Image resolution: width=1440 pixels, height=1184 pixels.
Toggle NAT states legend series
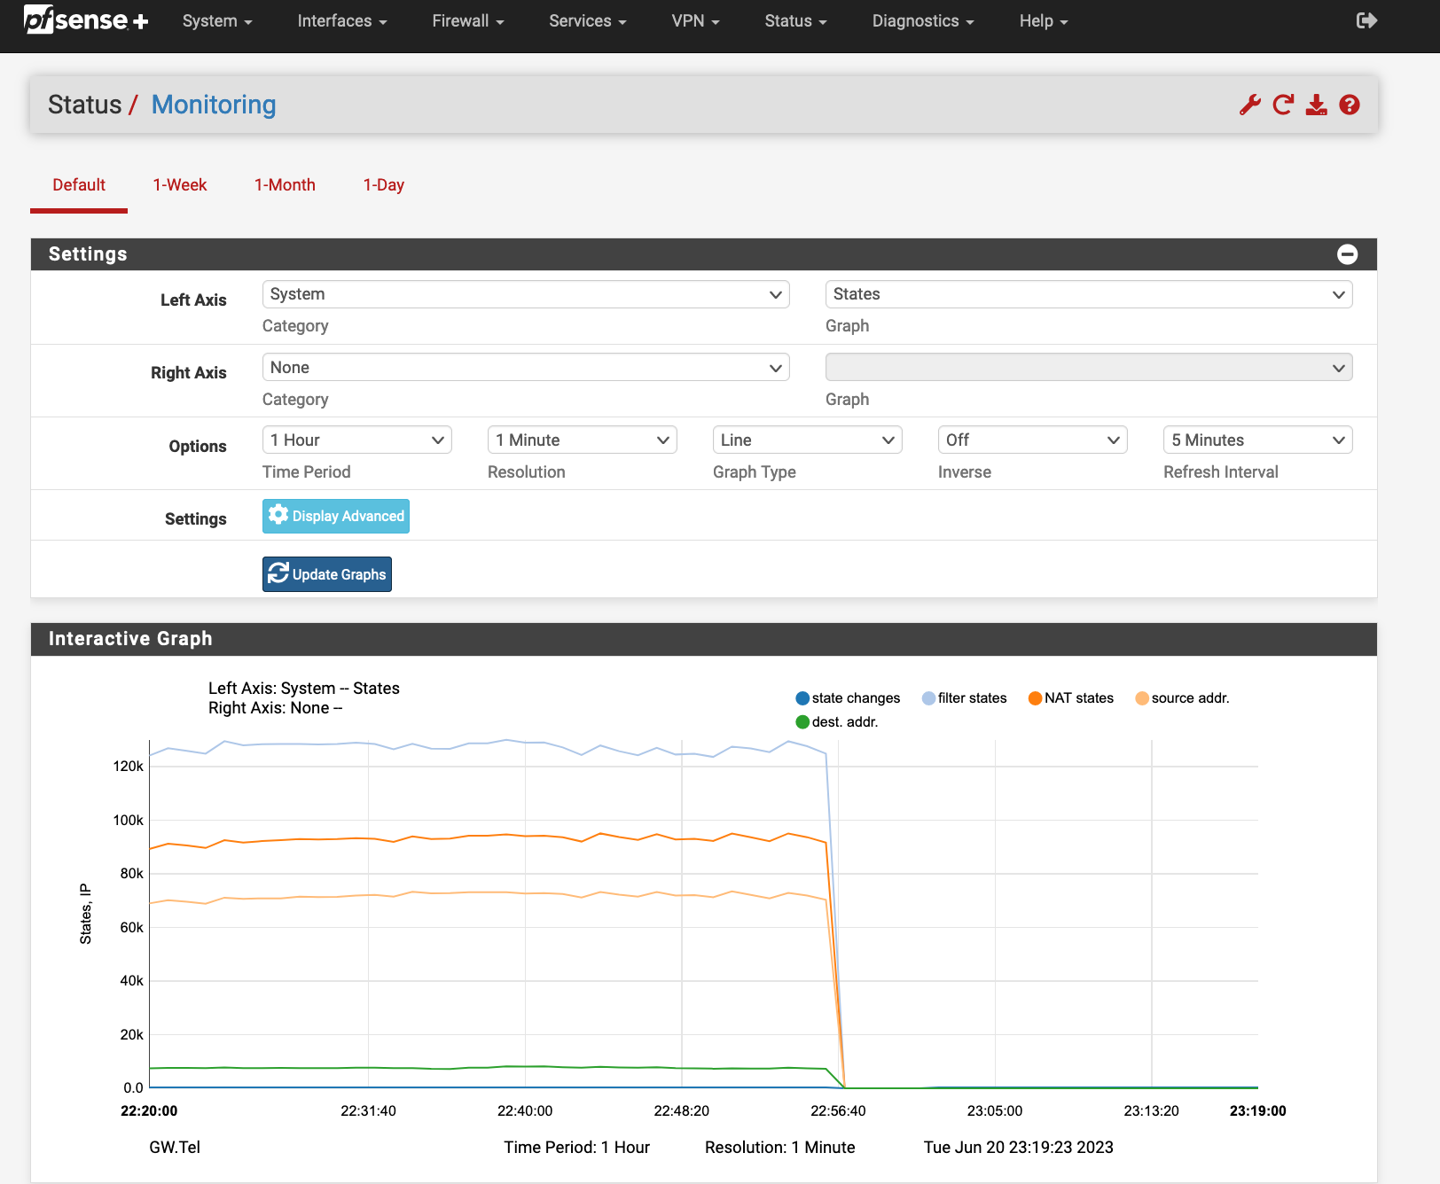point(1071,698)
